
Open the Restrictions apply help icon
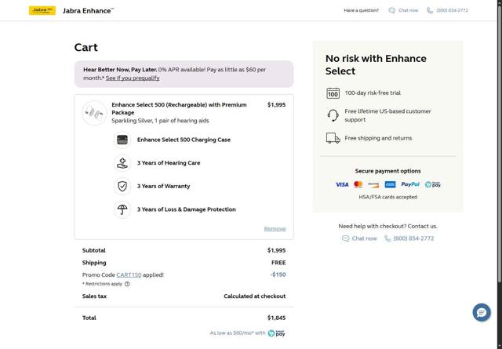(127, 284)
